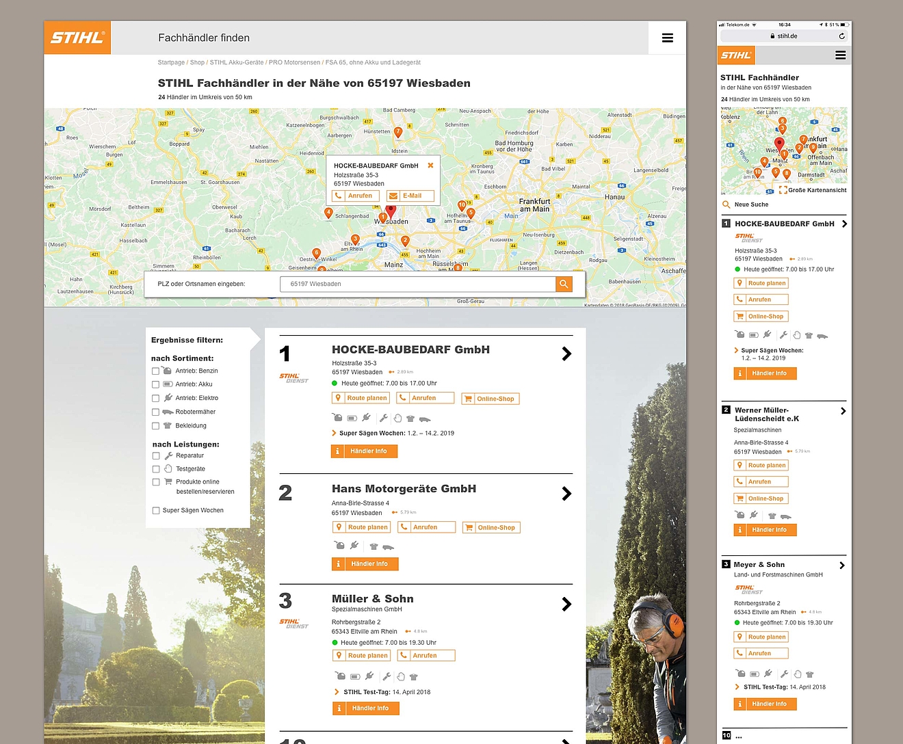Screen dimensions: 903x744
Task: Expand HOCKE-BAUBEDARF arrow in mobile view
Action: pos(844,224)
